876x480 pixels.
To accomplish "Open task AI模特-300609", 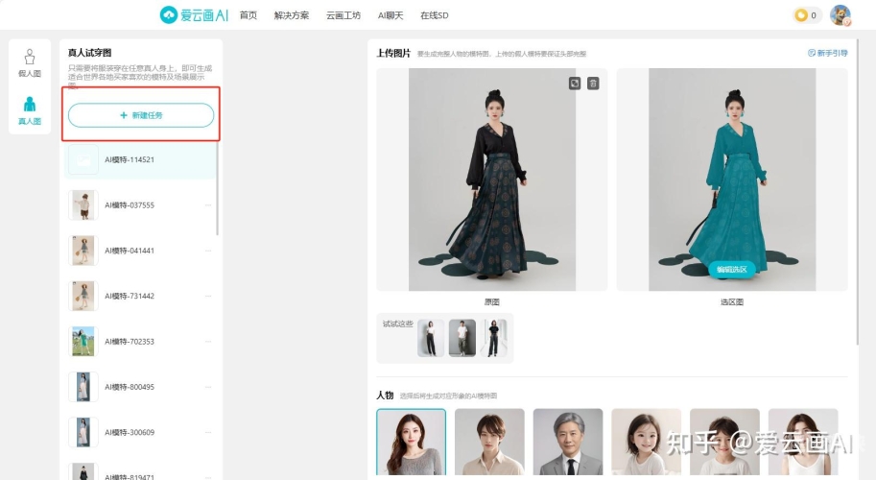I will point(140,433).
